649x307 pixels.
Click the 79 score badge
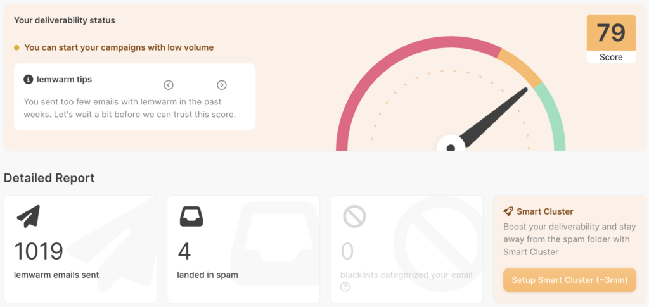[611, 38]
